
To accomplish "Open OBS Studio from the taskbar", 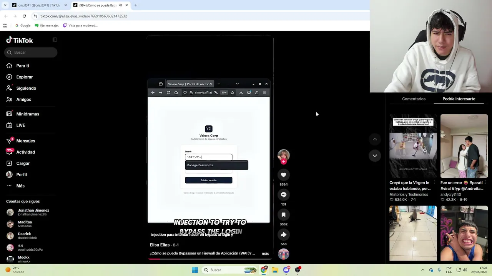I will click(x=298, y=270).
